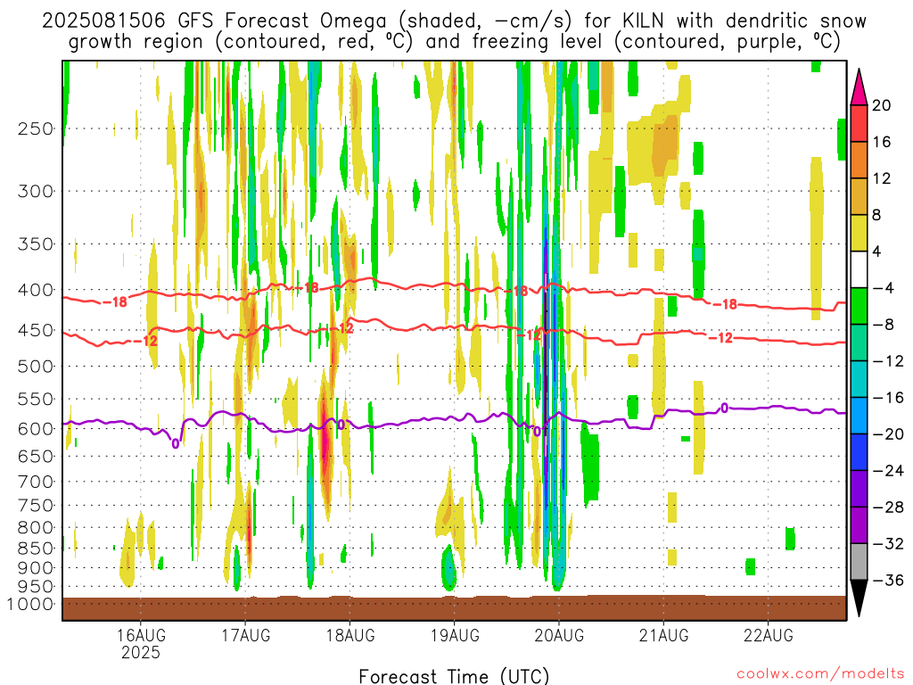Click the white swatch between 4 and -4

(x=859, y=269)
